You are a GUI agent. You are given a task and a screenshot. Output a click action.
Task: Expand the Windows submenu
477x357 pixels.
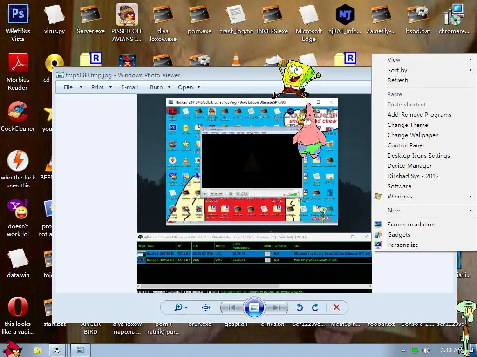click(x=424, y=197)
